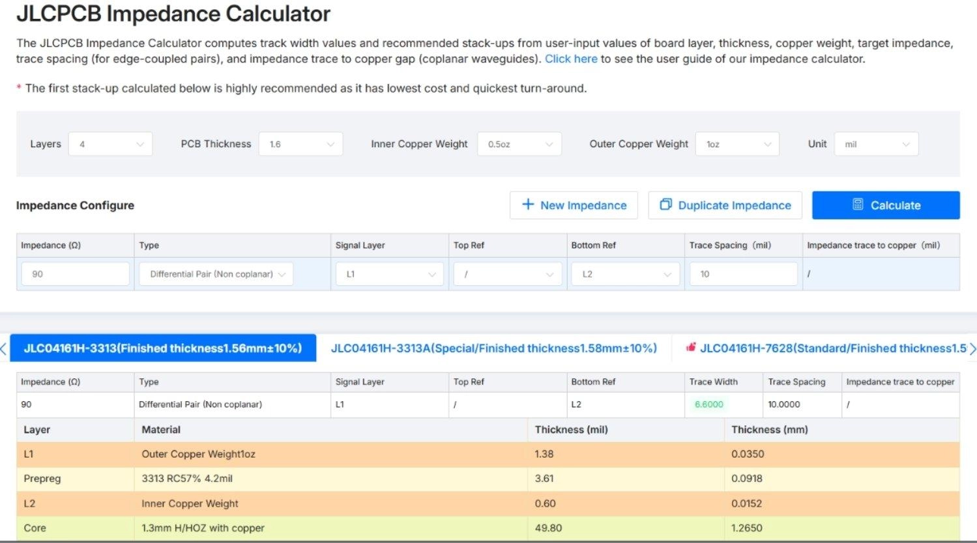Switch to JLC04161H-7628 Standard tab
Screen dimensions: 977x543
tap(826, 348)
